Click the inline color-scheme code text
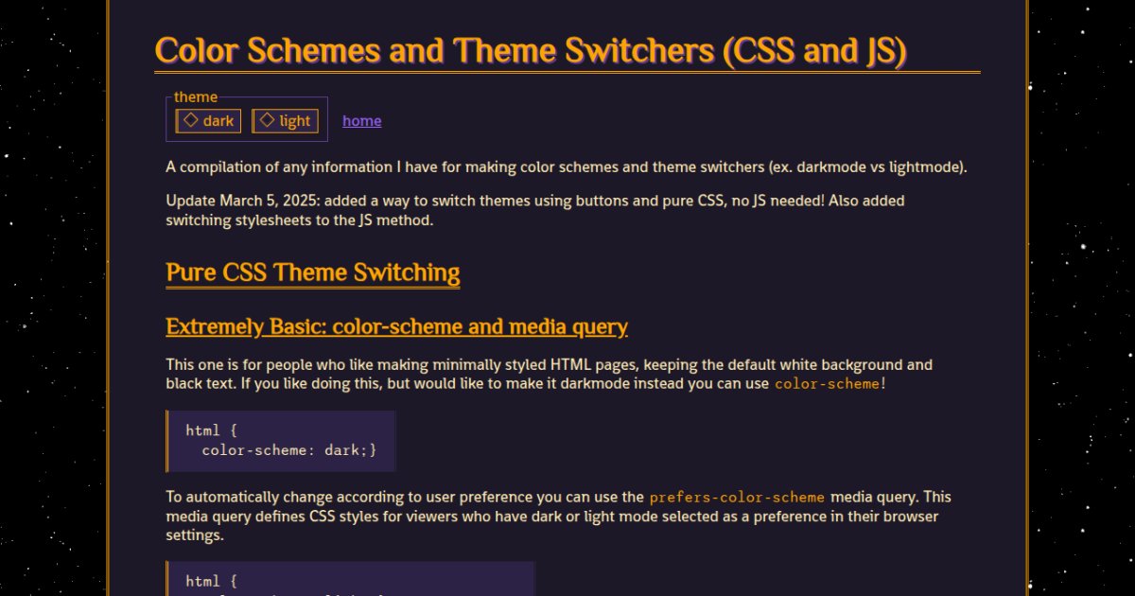 click(x=827, y=384)
